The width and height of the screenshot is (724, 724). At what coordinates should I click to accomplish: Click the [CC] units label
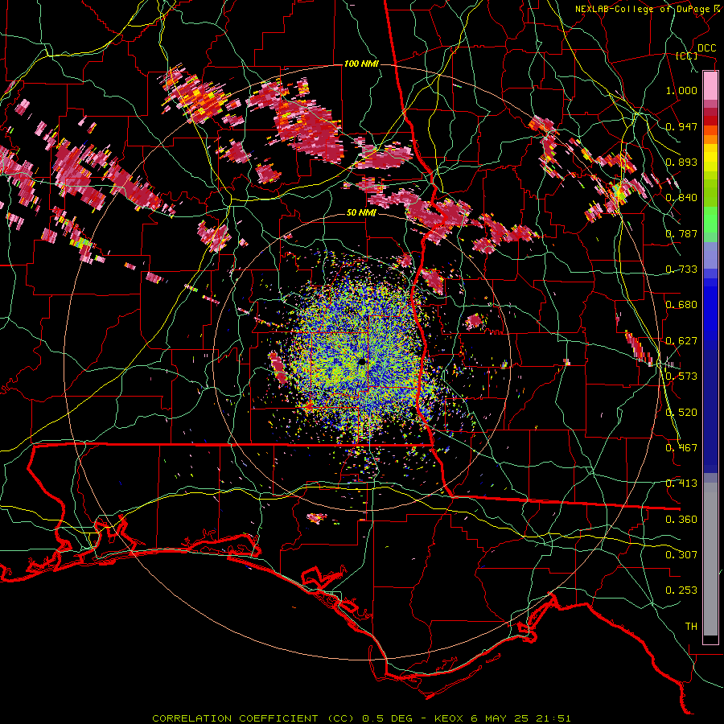click(687, 56)
